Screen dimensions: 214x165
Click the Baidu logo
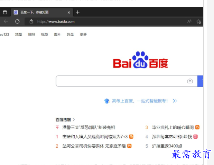(x=140, y=60)
